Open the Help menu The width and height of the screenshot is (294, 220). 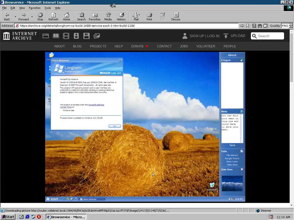[x=58, y=8]
